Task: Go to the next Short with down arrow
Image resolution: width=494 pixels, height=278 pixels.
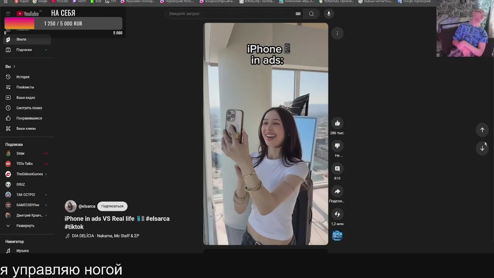Action: pyautogui.click(x=482, y=148)
